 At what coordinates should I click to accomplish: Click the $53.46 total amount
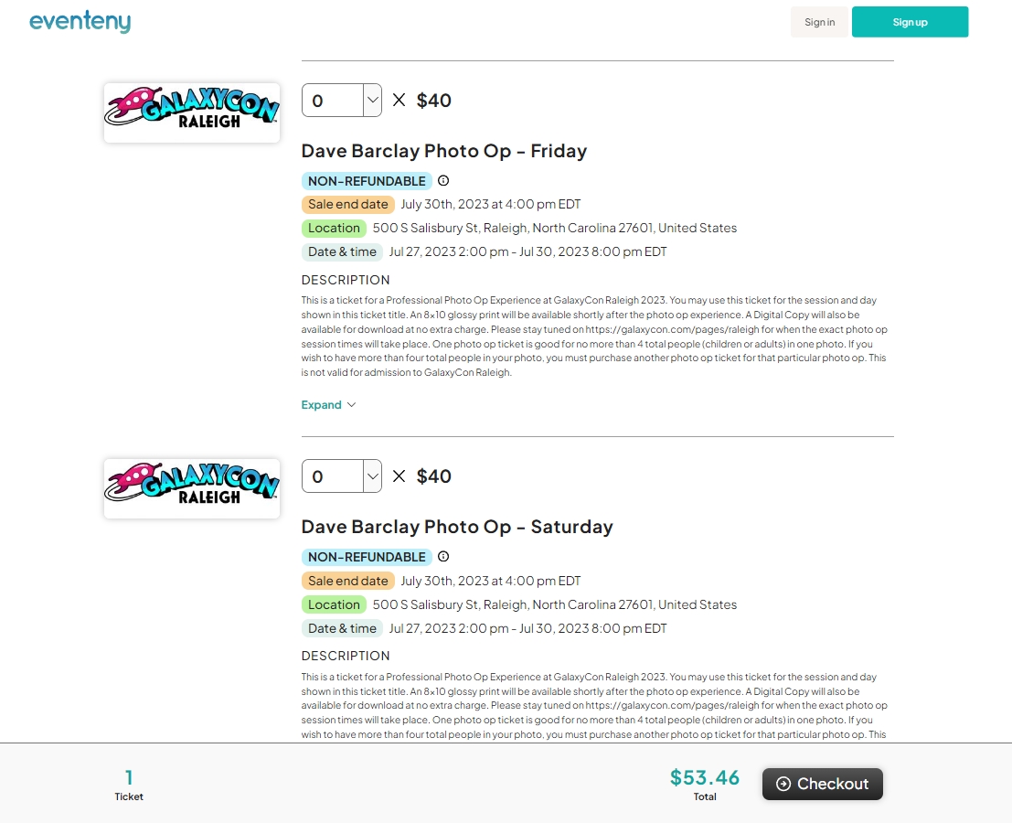tap(705, 777)
